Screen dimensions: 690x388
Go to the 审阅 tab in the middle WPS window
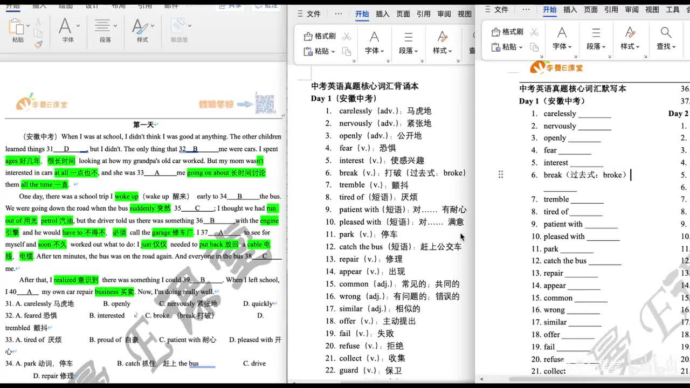pos(444,14)
